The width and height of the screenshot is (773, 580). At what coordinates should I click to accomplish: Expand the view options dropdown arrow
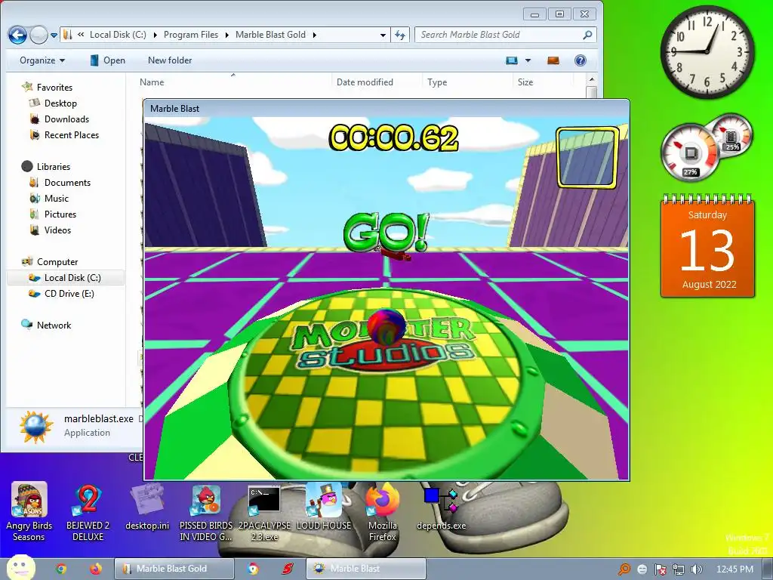[x=528, y=60]
